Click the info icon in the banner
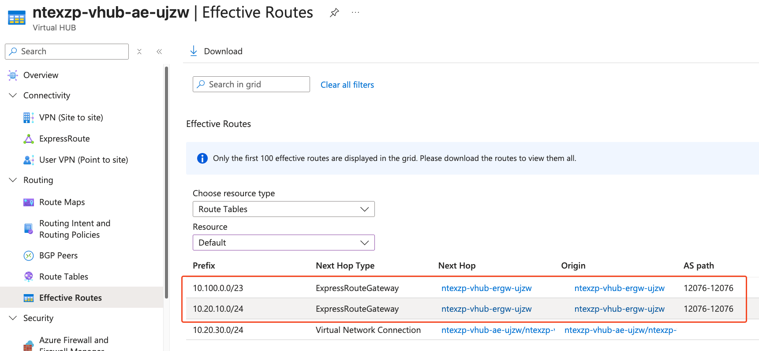The height and width of the screenshot is (351, 759). tap(202, 158)
